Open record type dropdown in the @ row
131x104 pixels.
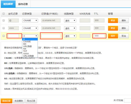tap(30, 21)
